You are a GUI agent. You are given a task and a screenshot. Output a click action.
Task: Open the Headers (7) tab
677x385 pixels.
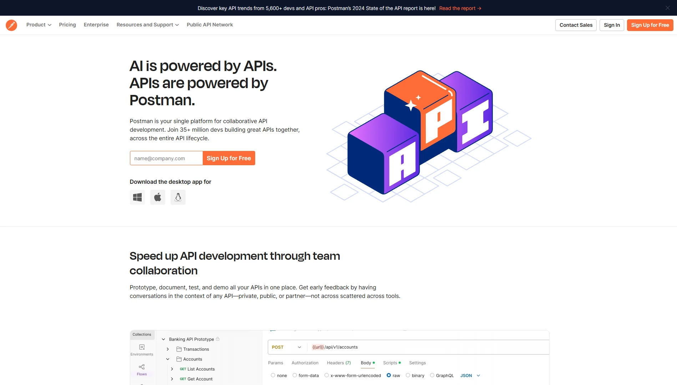[339, 363]
